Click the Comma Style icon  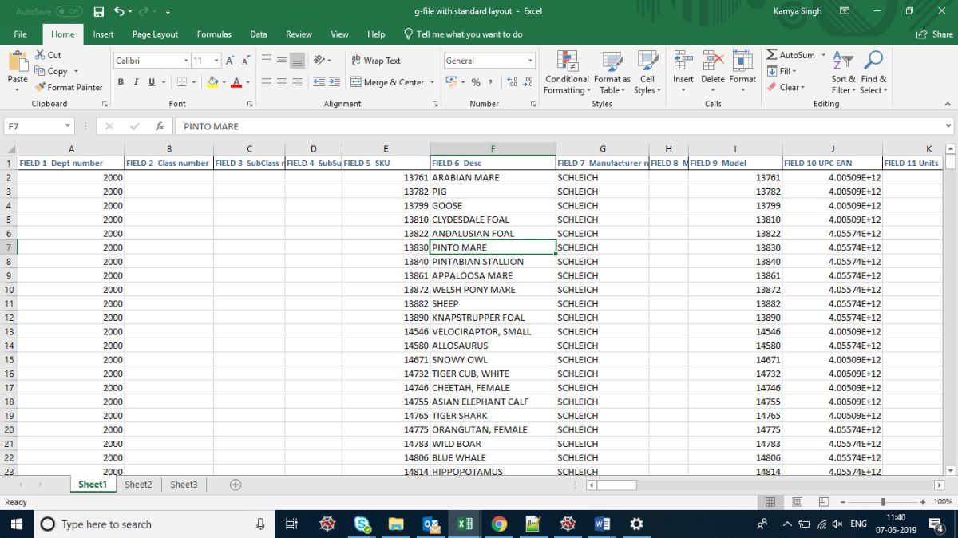(x=491, y=82)
